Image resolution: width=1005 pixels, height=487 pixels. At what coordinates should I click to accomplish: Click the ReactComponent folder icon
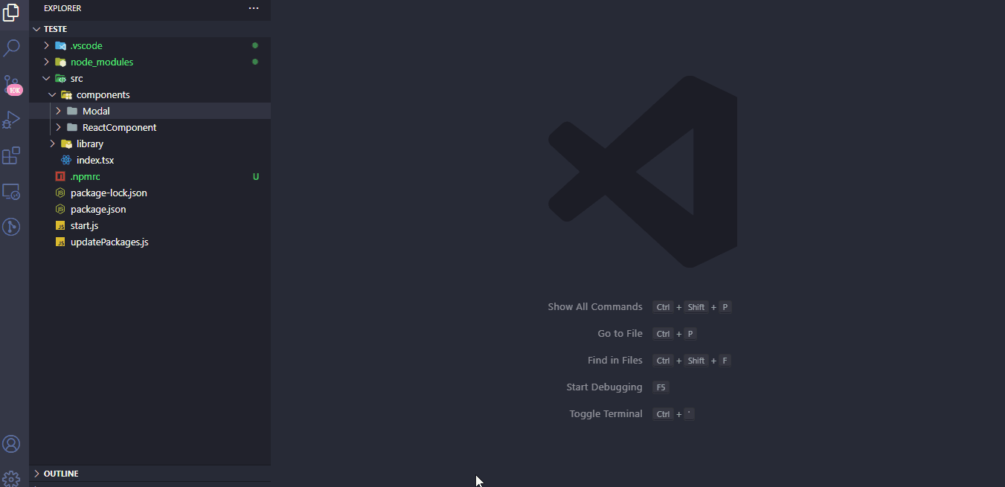click(x=73, y=127)
